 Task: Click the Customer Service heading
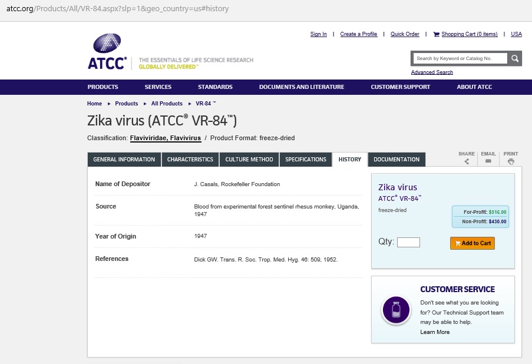coord(457,289)
